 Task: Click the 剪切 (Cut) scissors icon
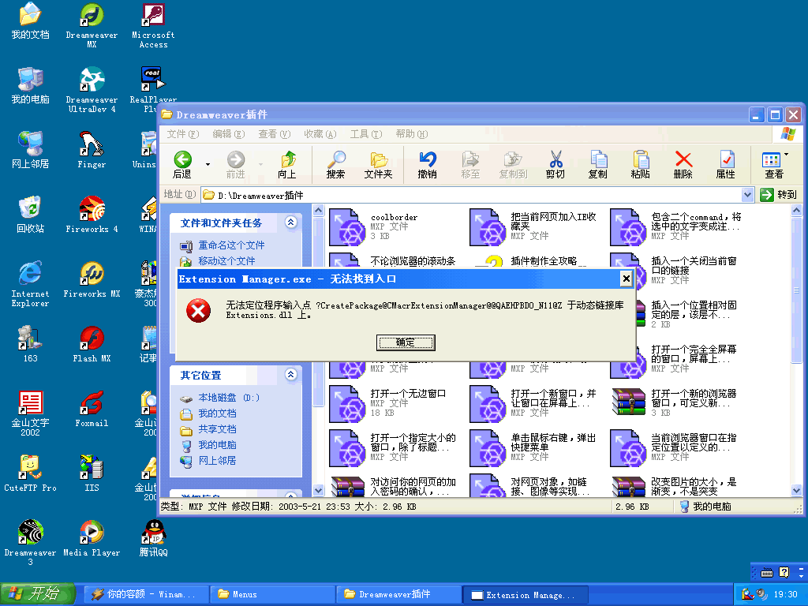click(x=555, y=164)
